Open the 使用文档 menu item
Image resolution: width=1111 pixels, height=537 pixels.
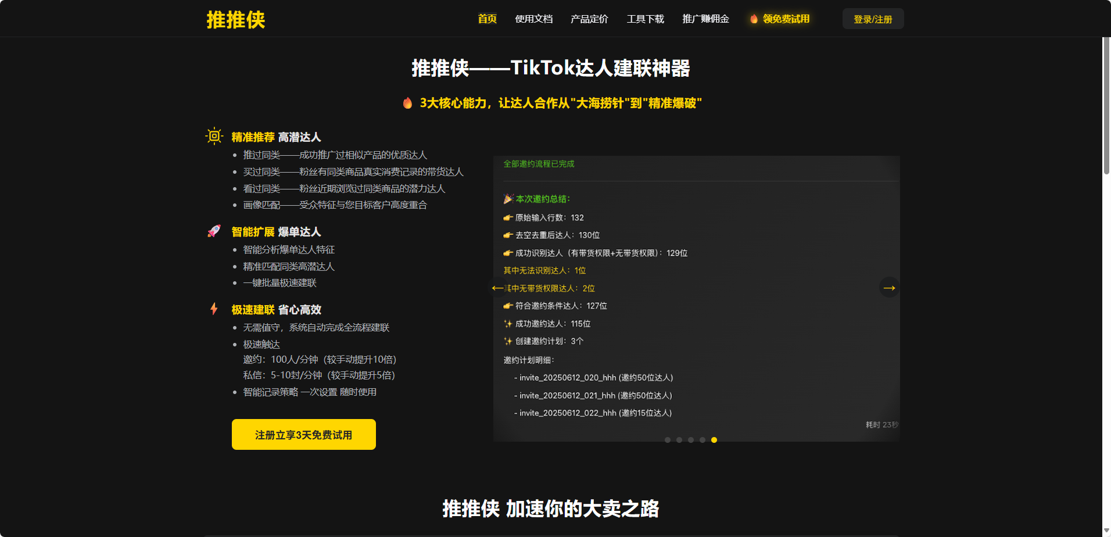(x=533, y=19)
